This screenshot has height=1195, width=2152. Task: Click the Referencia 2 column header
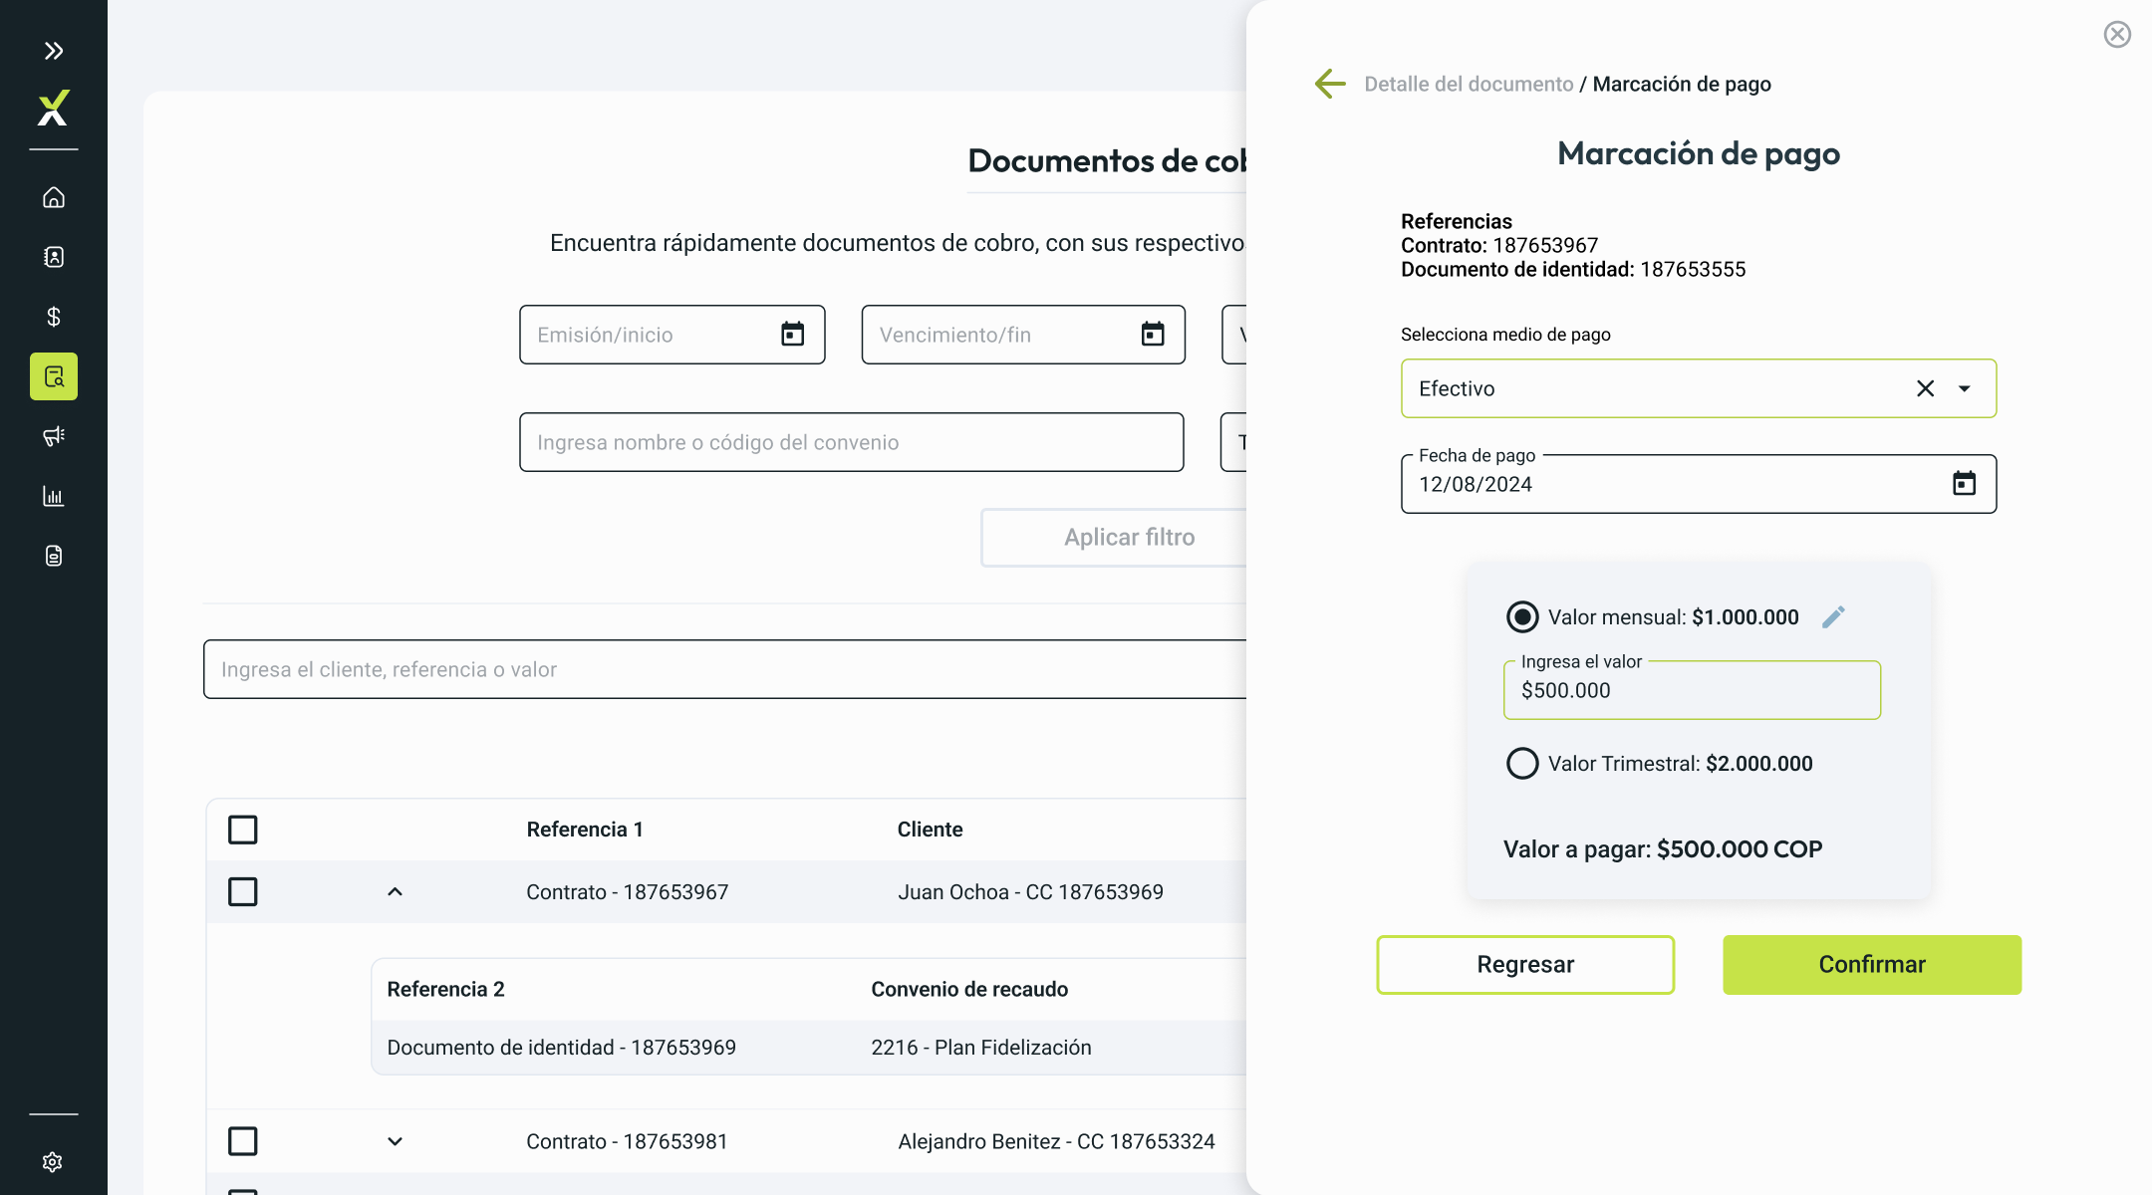(x=445, y=989)
